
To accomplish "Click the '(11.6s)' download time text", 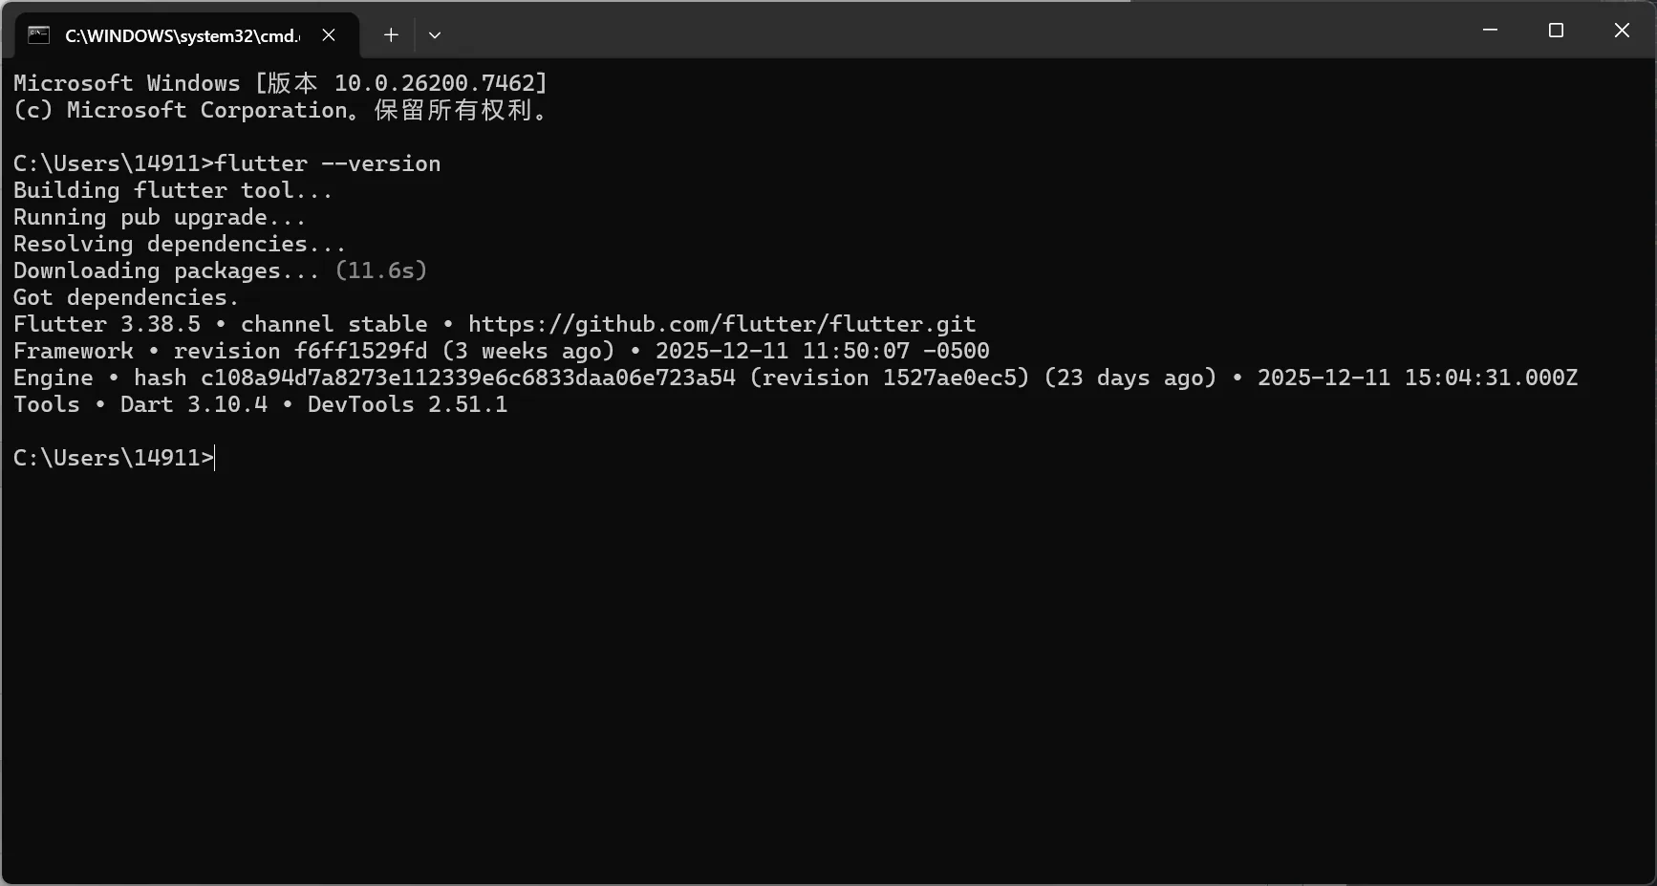I will tap(381, 270).
